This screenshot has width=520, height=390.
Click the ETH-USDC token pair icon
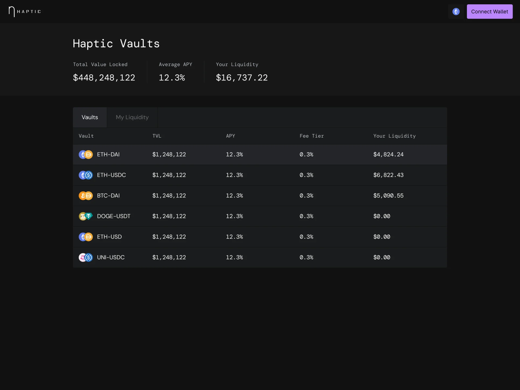click(x=86, y=175)
